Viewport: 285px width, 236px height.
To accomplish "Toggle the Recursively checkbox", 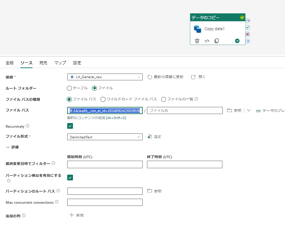I will point(70,126).
